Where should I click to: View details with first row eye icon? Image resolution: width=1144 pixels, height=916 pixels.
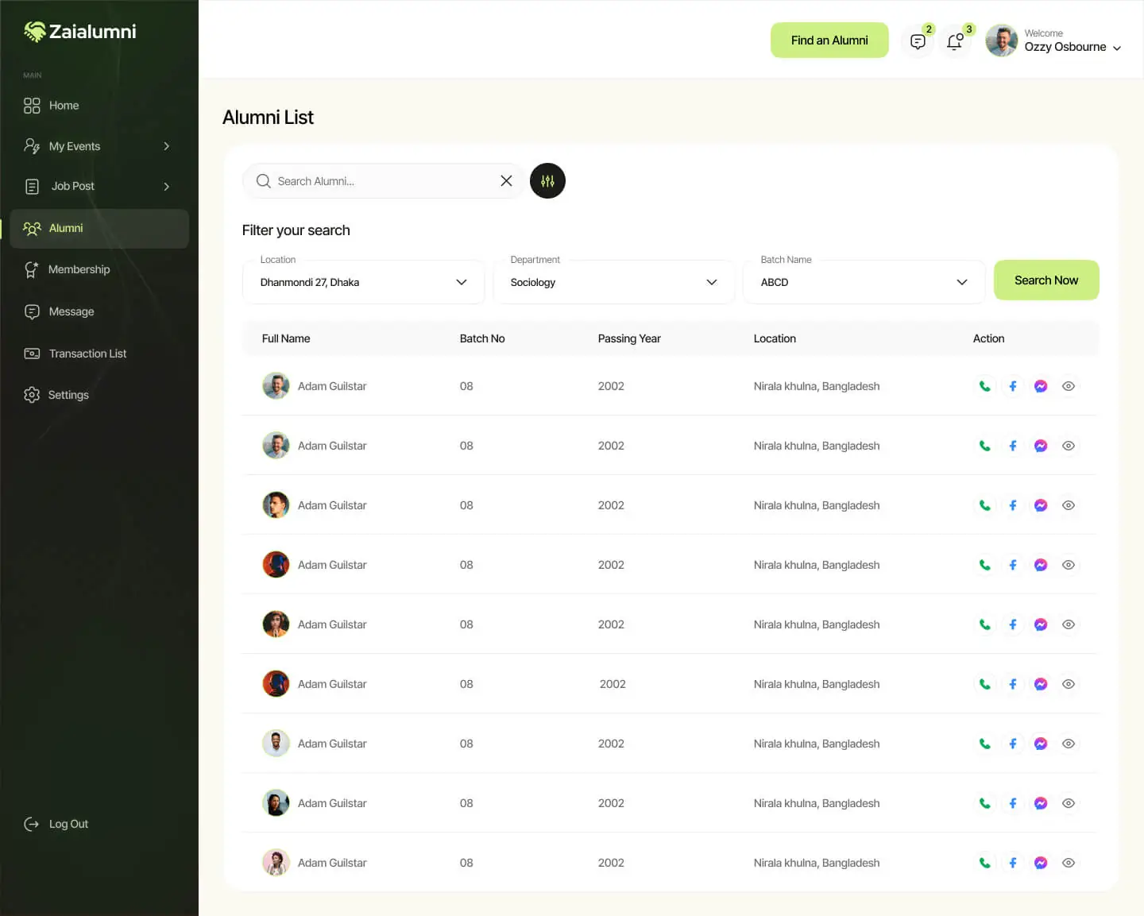pos(1069,386)
